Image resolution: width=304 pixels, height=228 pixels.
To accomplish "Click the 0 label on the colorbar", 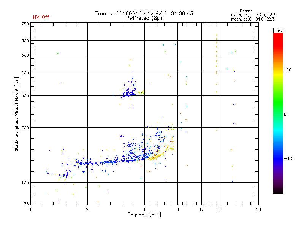I will (285, 114).
